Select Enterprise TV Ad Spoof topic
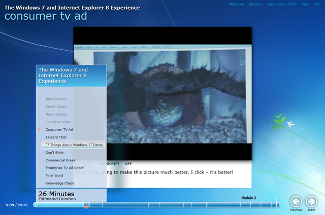 point(64,168)
